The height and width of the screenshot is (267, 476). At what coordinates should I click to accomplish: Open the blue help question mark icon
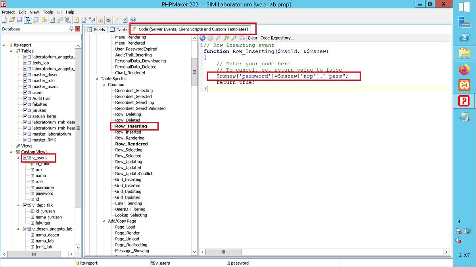[133, 20]
